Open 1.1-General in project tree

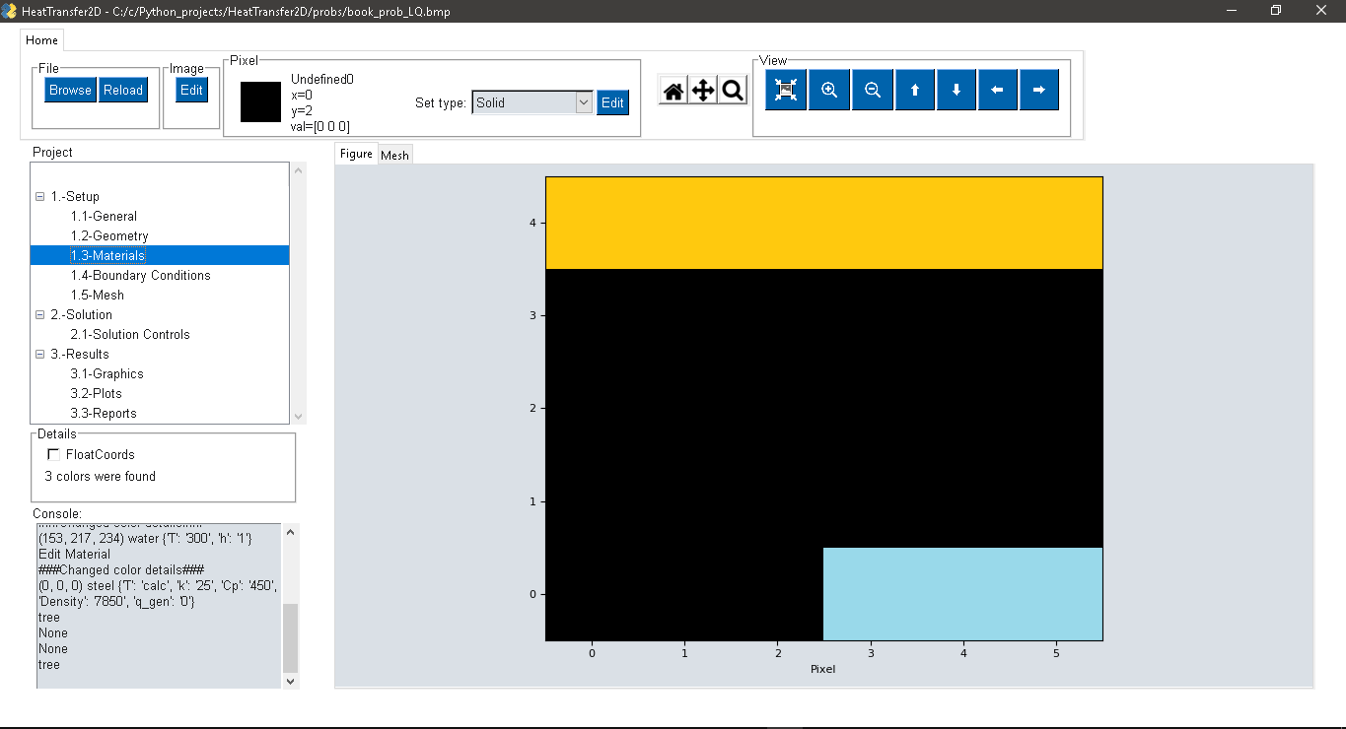[104, 216]
